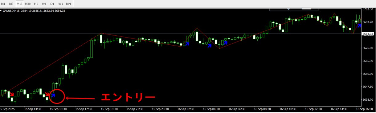The width and height of the screenshot is (376, 113).
Task: Switch chart to M5 timeframe
Action: (x=11, y=4)
